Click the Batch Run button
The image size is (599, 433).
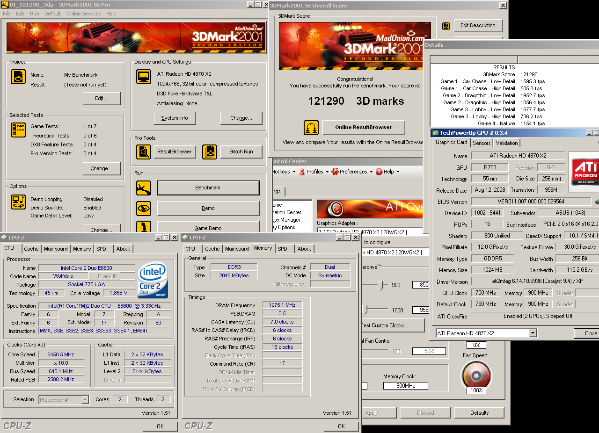pyautogui.click(x=241, y=152)
